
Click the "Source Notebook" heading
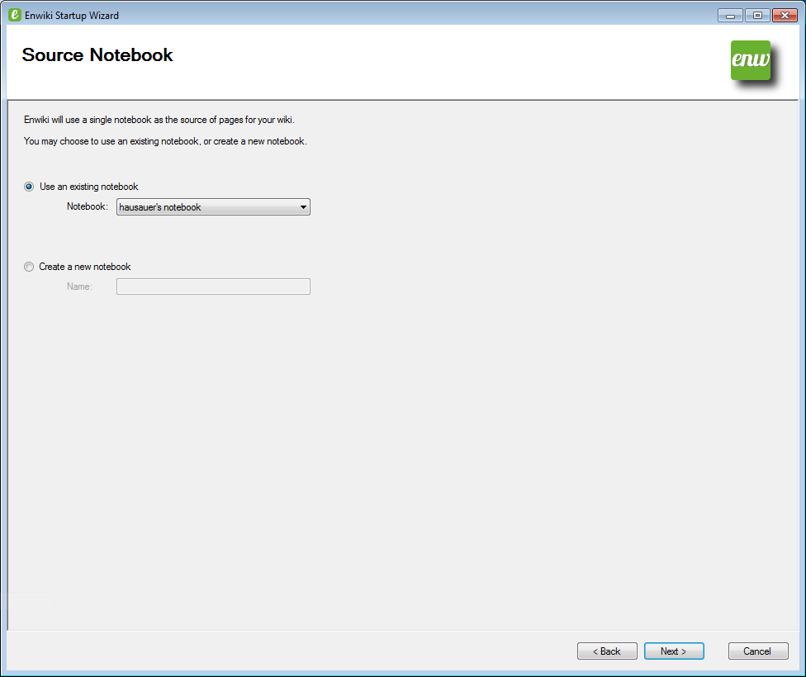click(97, 55)
